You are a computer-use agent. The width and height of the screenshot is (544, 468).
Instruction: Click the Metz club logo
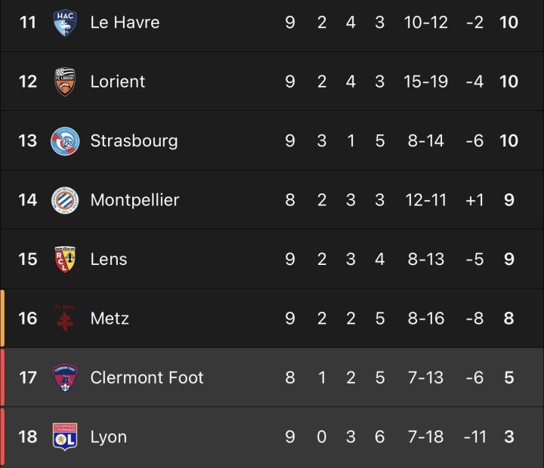[65, 318]
